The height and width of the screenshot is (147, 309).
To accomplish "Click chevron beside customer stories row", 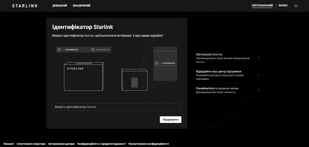I will 258,90.
